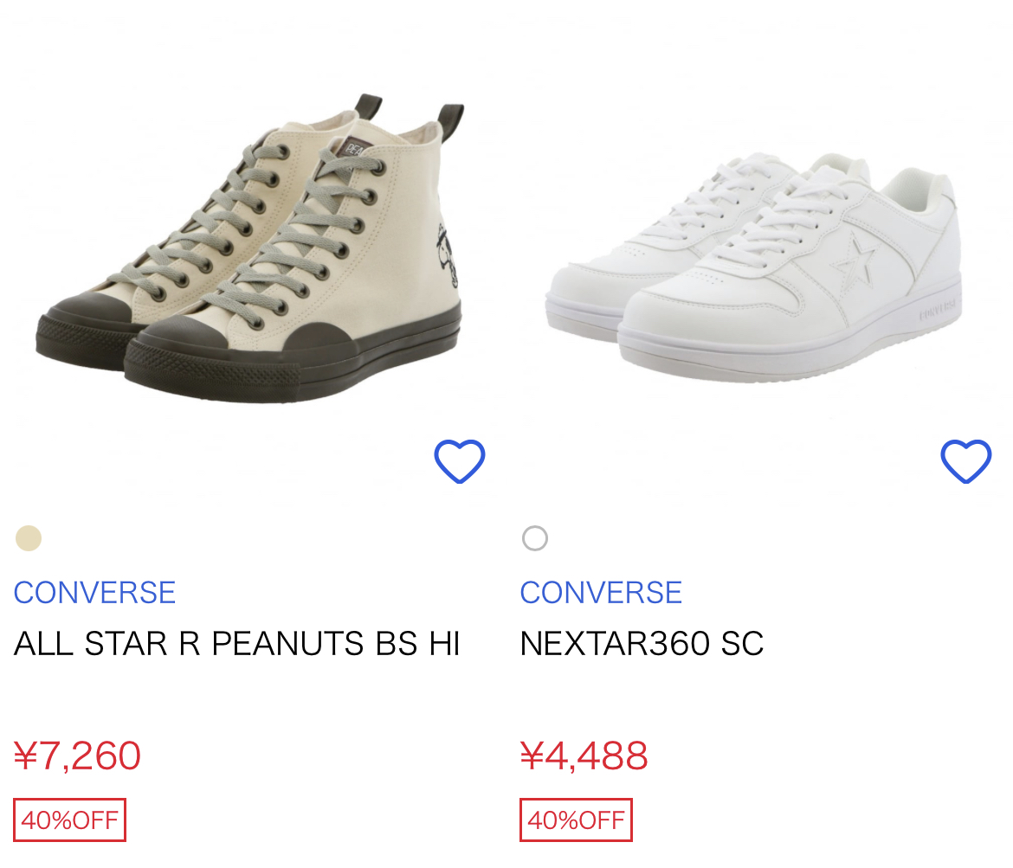Screen dimensions: 1013x868
Task: Select the beige color swatch
Action: pos(29,538)
